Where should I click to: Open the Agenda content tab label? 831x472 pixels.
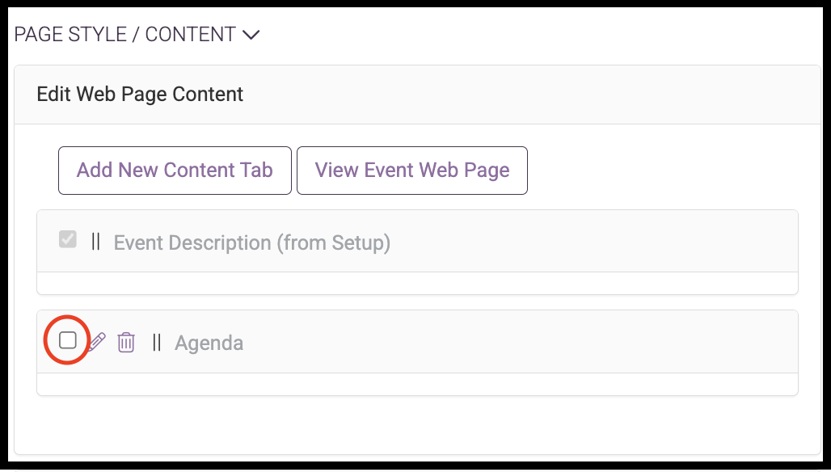(209, 343)
